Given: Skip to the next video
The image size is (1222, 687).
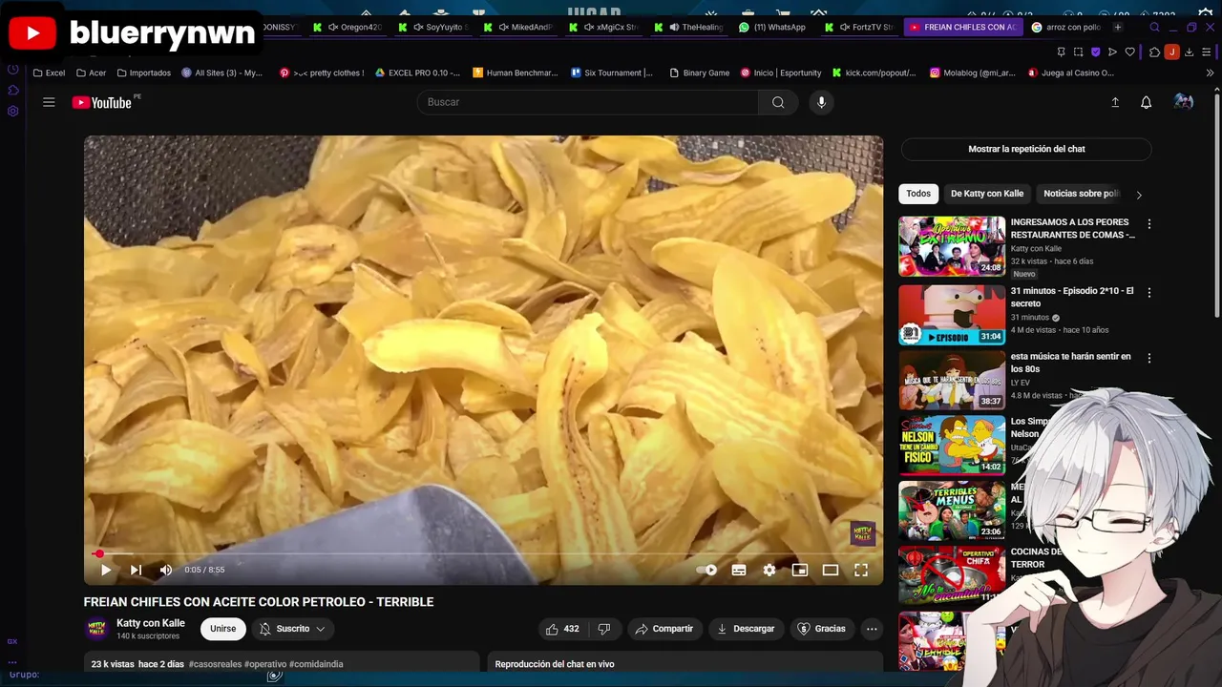Looking at the screenshot, I should tap(136, 570).
